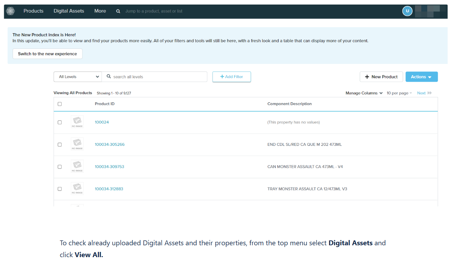The image size is (451, 269).
Task: Check the box for product 100024
Action: [60, 122]
